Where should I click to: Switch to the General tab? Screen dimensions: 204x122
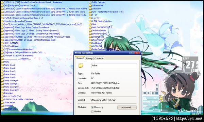click(x=80, y=58)
